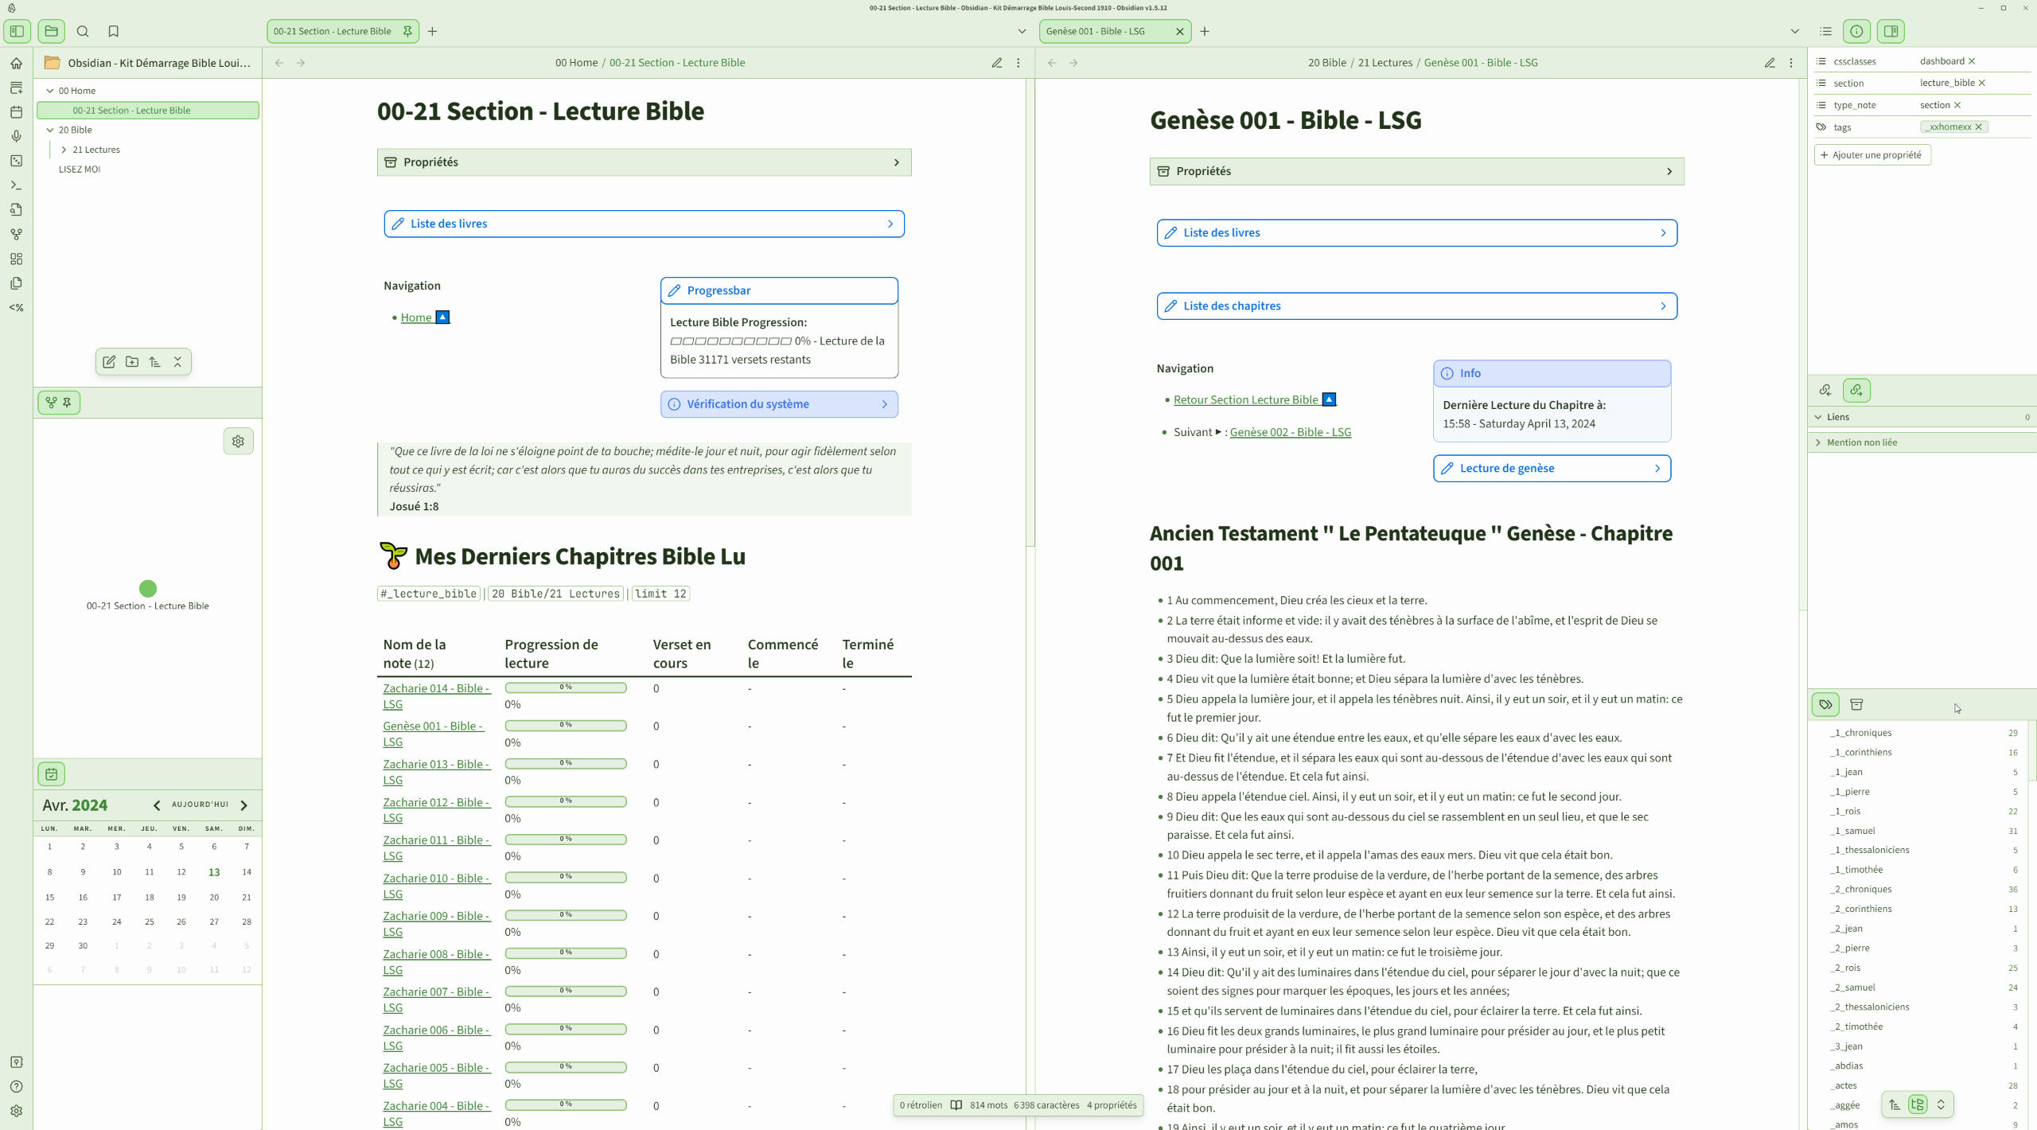Image resolution: width=2037 pixels, height=1130 pixels.
Task: Select the all properties tab icon
Action: (1856, 704)
